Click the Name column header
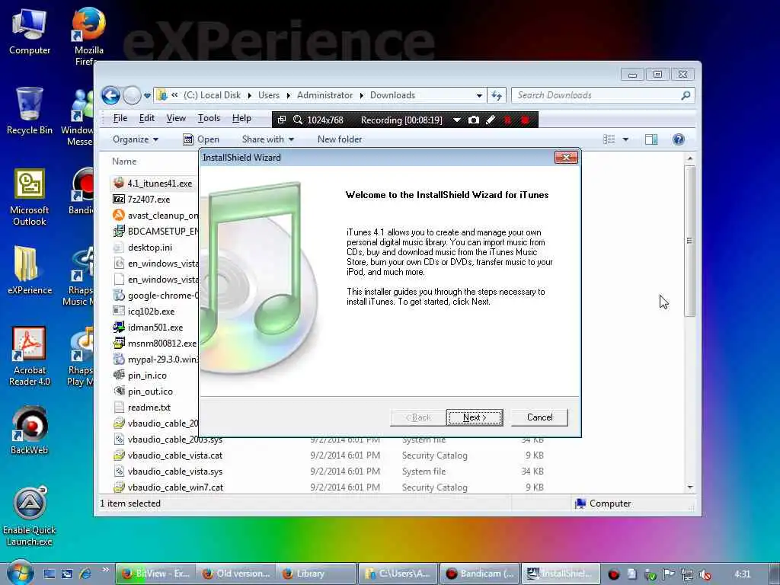The image size is (780, 585). pos(124,161)
